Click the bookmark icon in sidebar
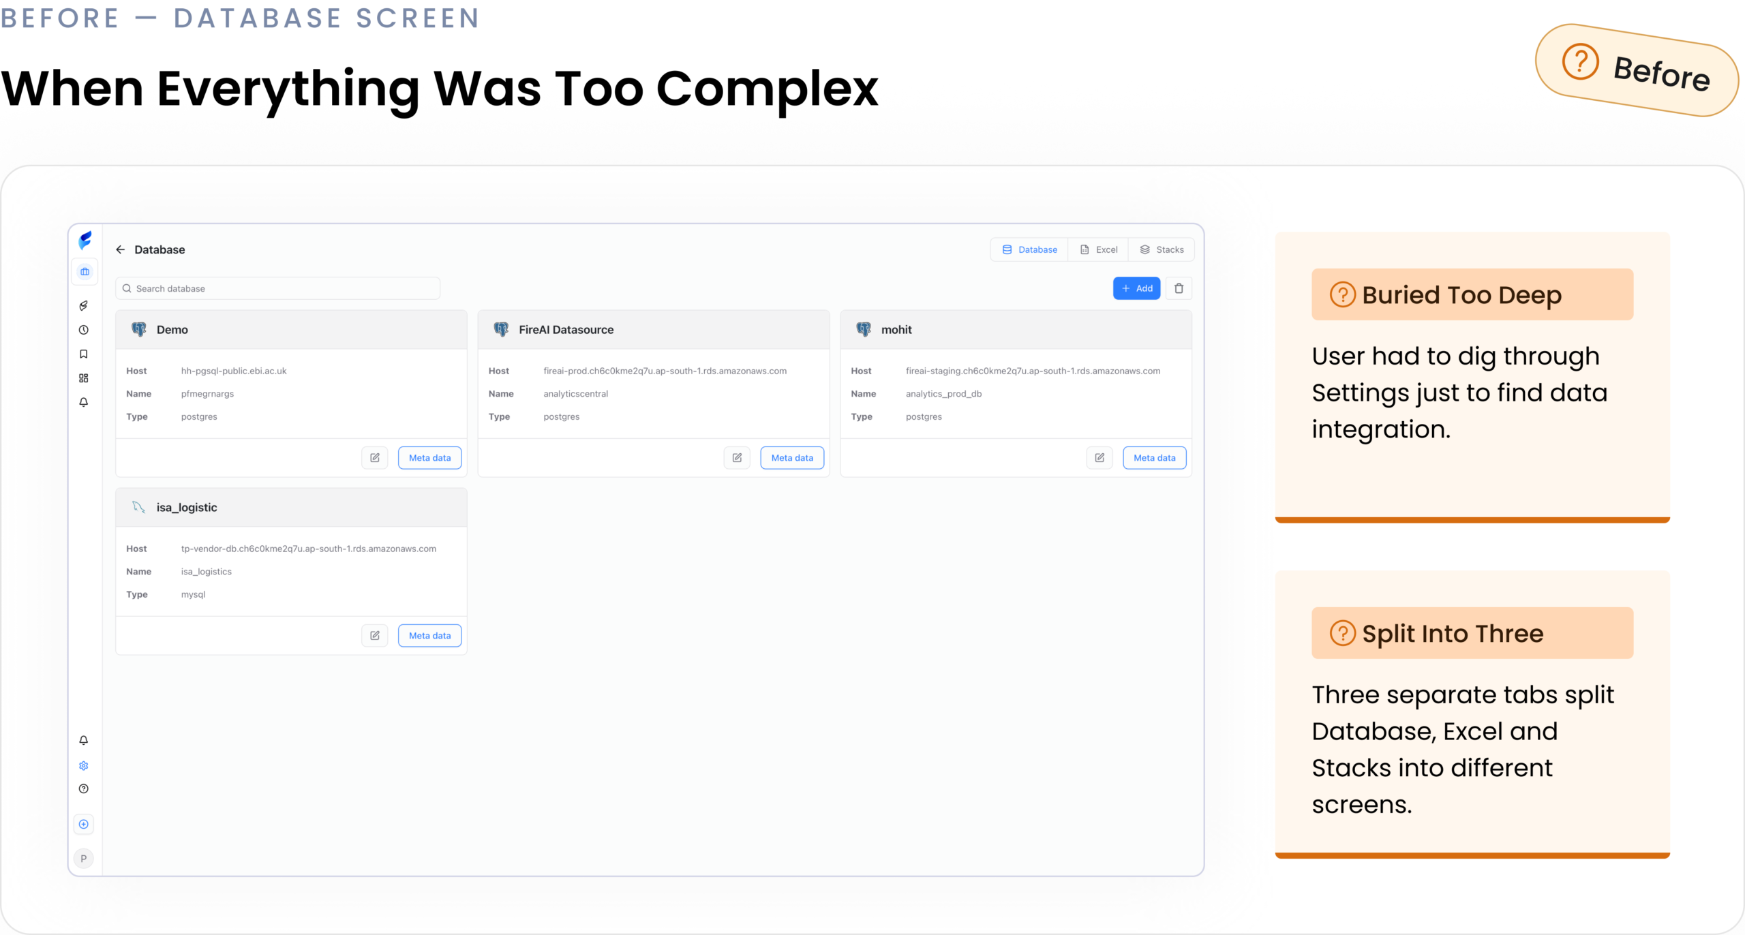Image resolution: width=1745 pixels, height=935 pixels. point(84,354)
